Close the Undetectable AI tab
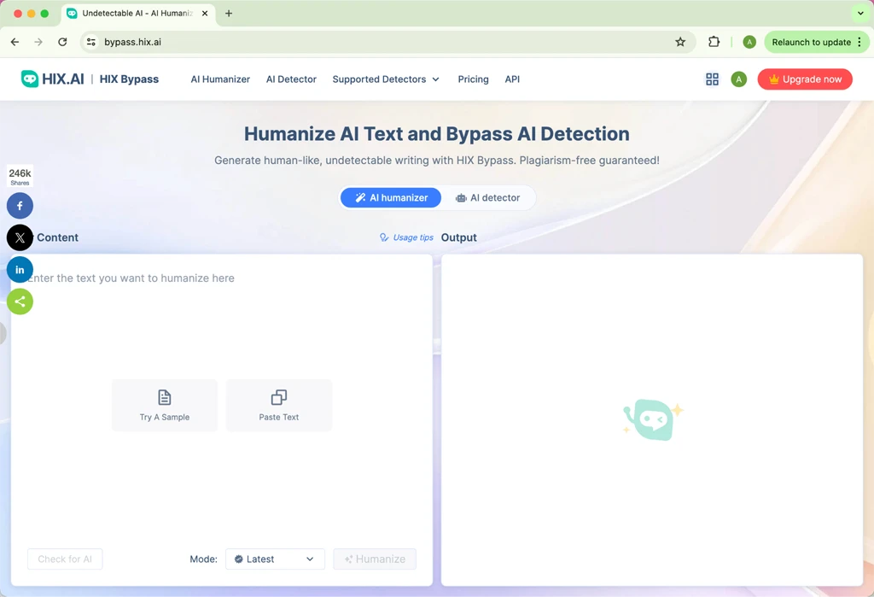874x597 pixels. coord(205,14)
